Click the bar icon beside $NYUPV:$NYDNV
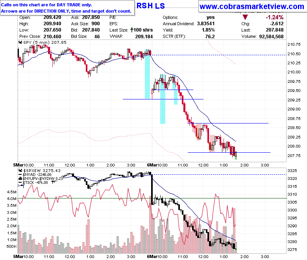The image size is (307, 260). coord(20,178)
